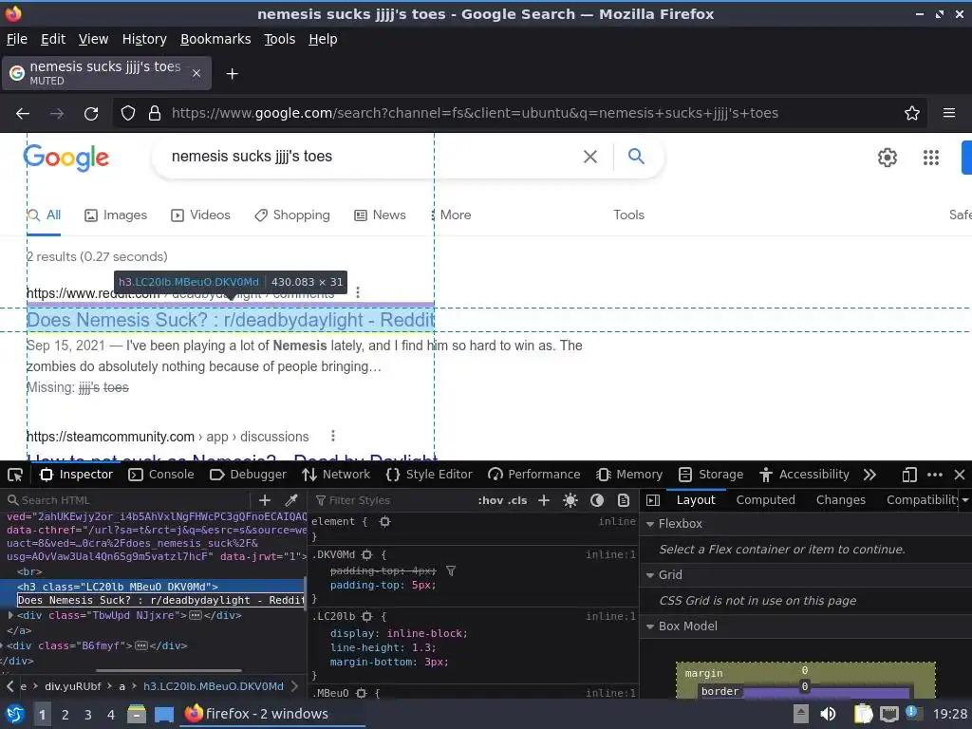Switch to the Changes sidebar tab
The image size is (972, 729).
click(x=841, y=500)
